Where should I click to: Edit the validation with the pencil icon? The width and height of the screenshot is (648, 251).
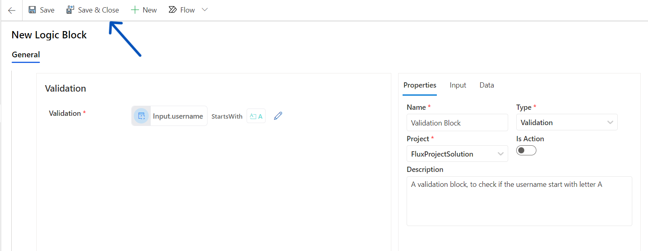[278, 116]
